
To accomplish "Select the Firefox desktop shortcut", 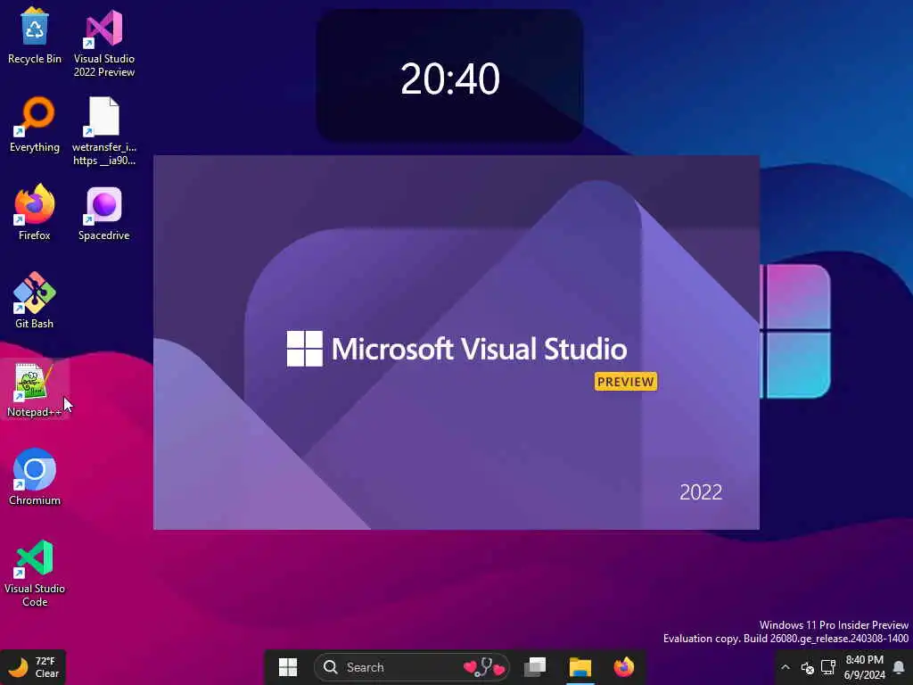I will (35, 212).
